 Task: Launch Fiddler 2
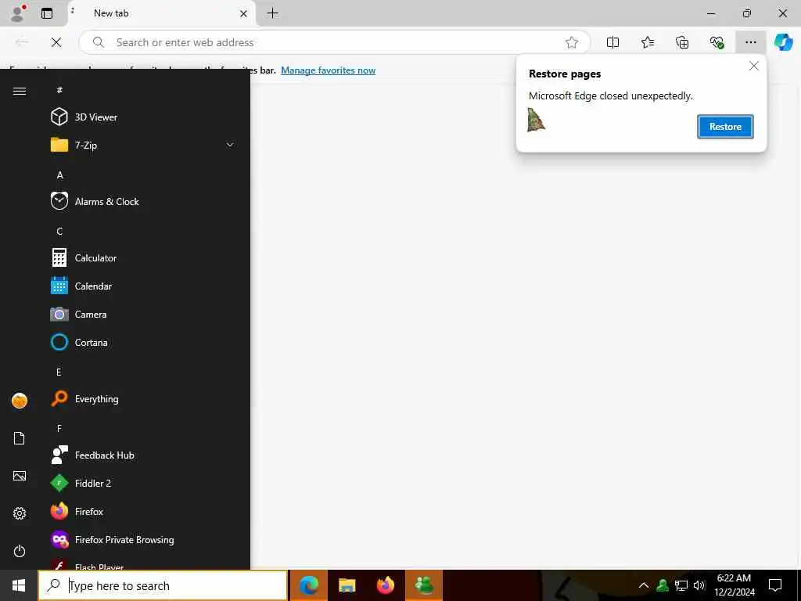pos(143,483)
